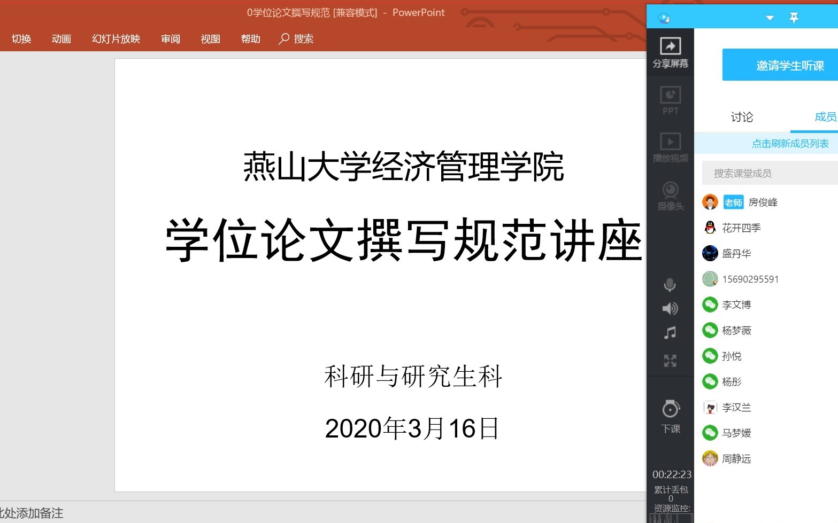Select member 李文博 in the list
Viewport: 838px width, 523px height.
[x=736, y=305]
